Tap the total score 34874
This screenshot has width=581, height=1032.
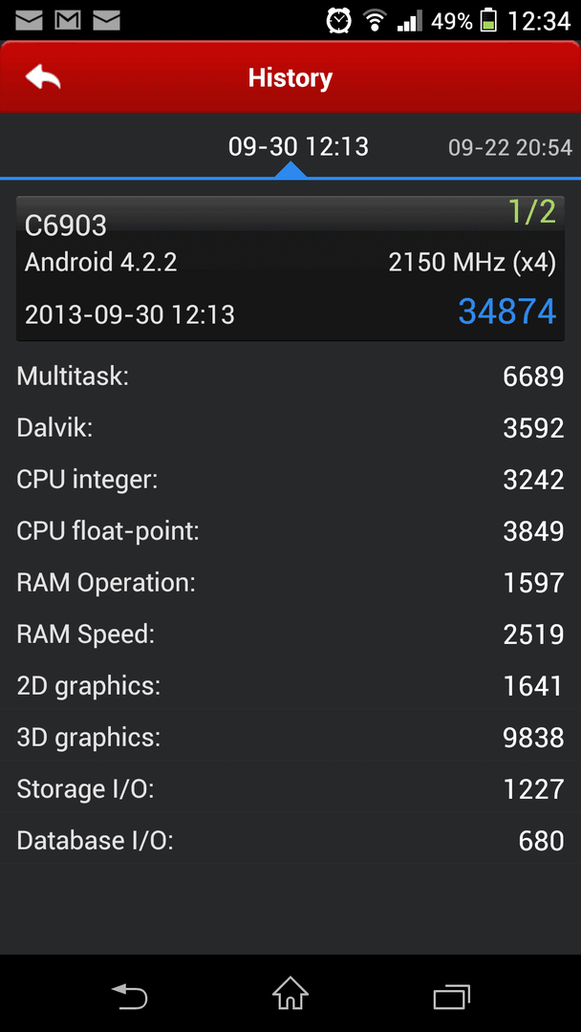point(506,312)
